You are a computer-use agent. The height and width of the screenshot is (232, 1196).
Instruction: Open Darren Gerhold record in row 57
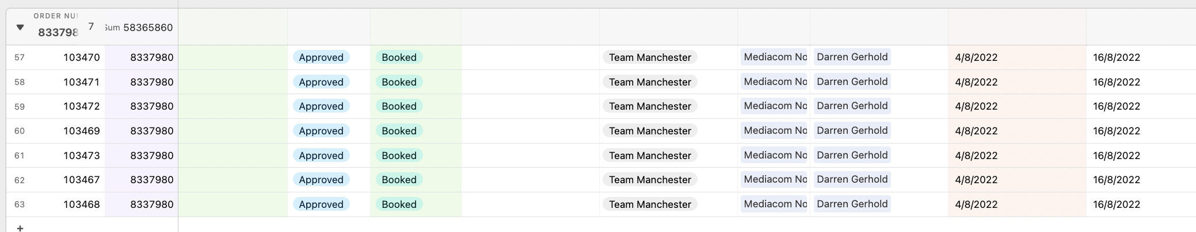[x=852, y=57]
